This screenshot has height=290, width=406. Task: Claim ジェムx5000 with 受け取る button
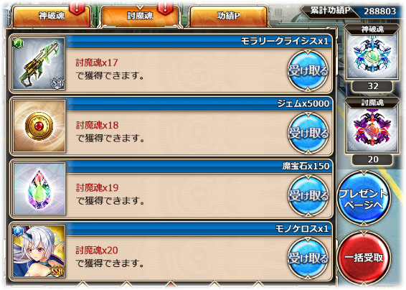308,134
